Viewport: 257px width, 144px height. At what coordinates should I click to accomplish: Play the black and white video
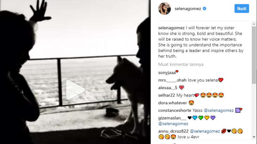(75, 90)
